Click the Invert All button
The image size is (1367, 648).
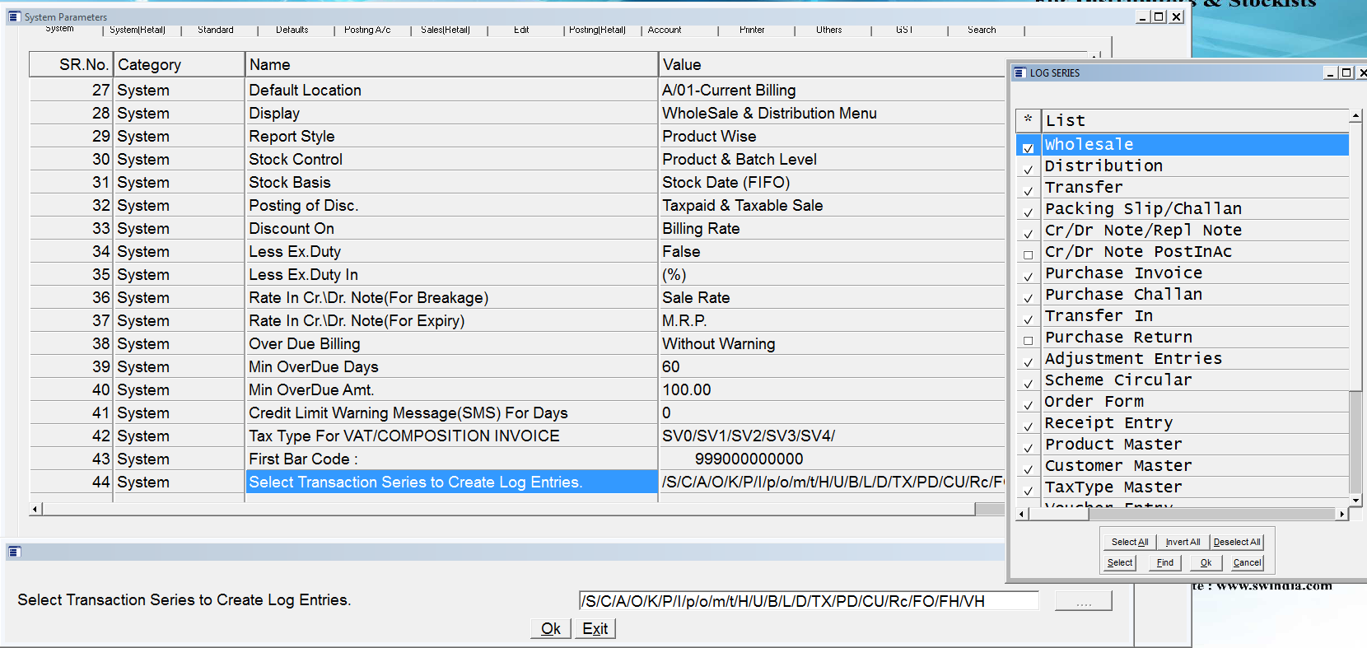(x=1183, y=542)
